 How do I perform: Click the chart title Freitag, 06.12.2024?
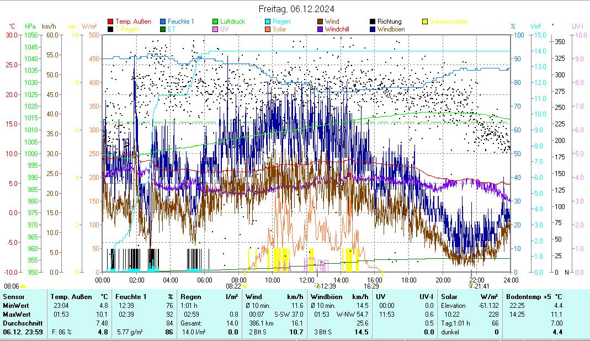(296, 9)
